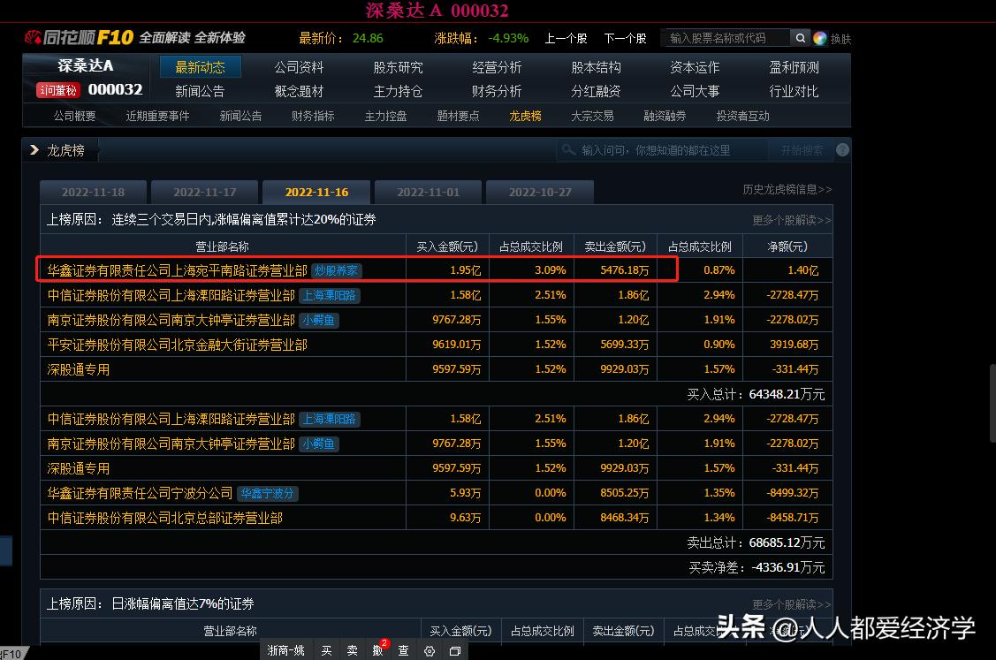Open the 盈利预测 menu
Image resolution: width=996 pixels, height=660 pixels.
coord(794,67)
